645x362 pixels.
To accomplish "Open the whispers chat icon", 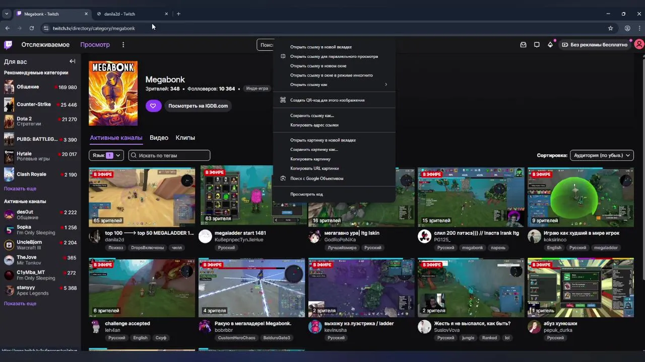I will [537, 45].
